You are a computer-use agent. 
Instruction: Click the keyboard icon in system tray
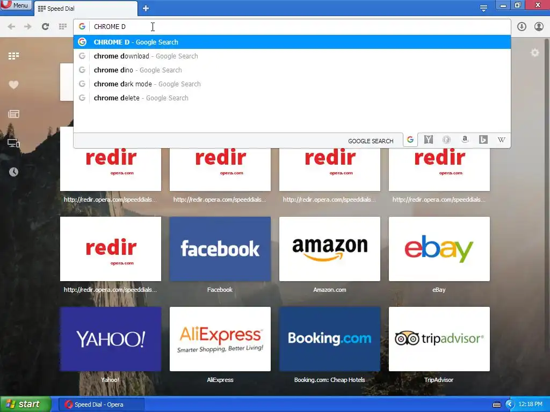(x=497, y=404)
